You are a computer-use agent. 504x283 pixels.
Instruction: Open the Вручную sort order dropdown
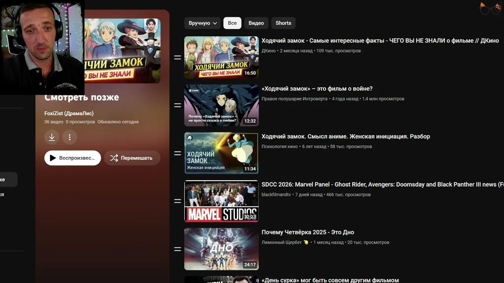(x=202, y=23)
